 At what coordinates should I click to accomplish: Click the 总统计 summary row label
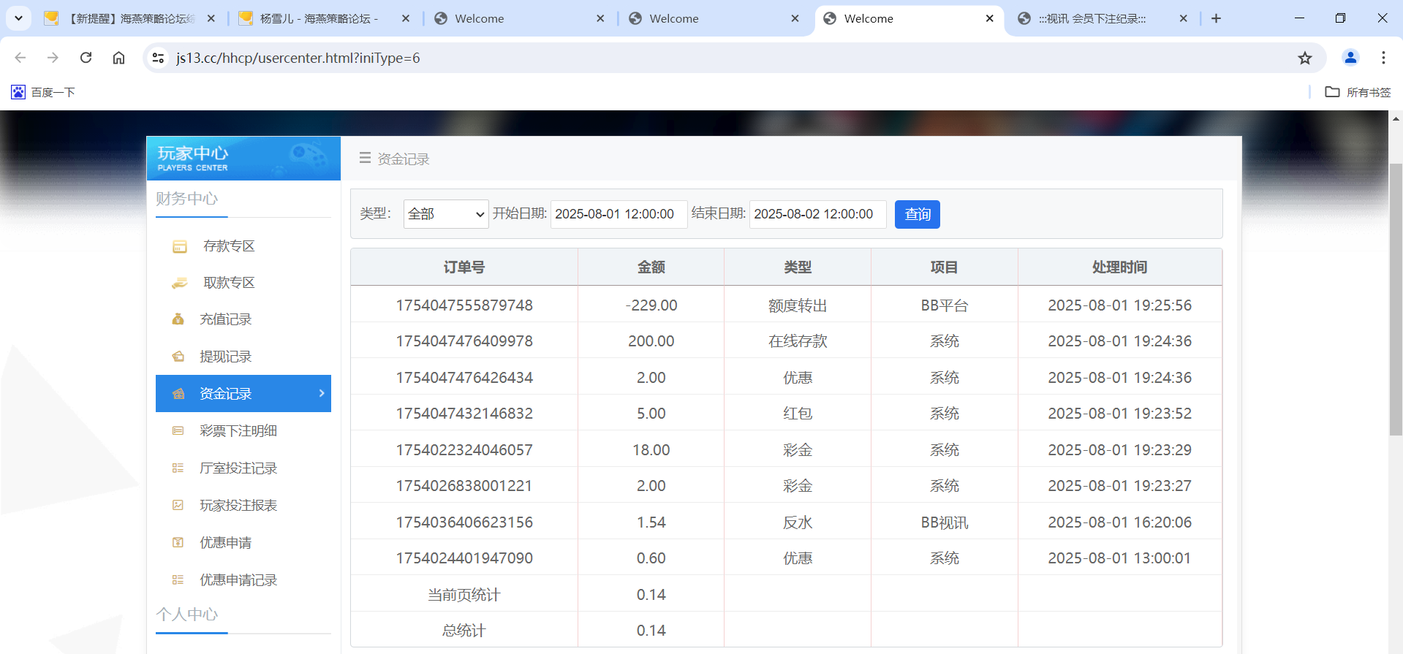tap(464, 631)
